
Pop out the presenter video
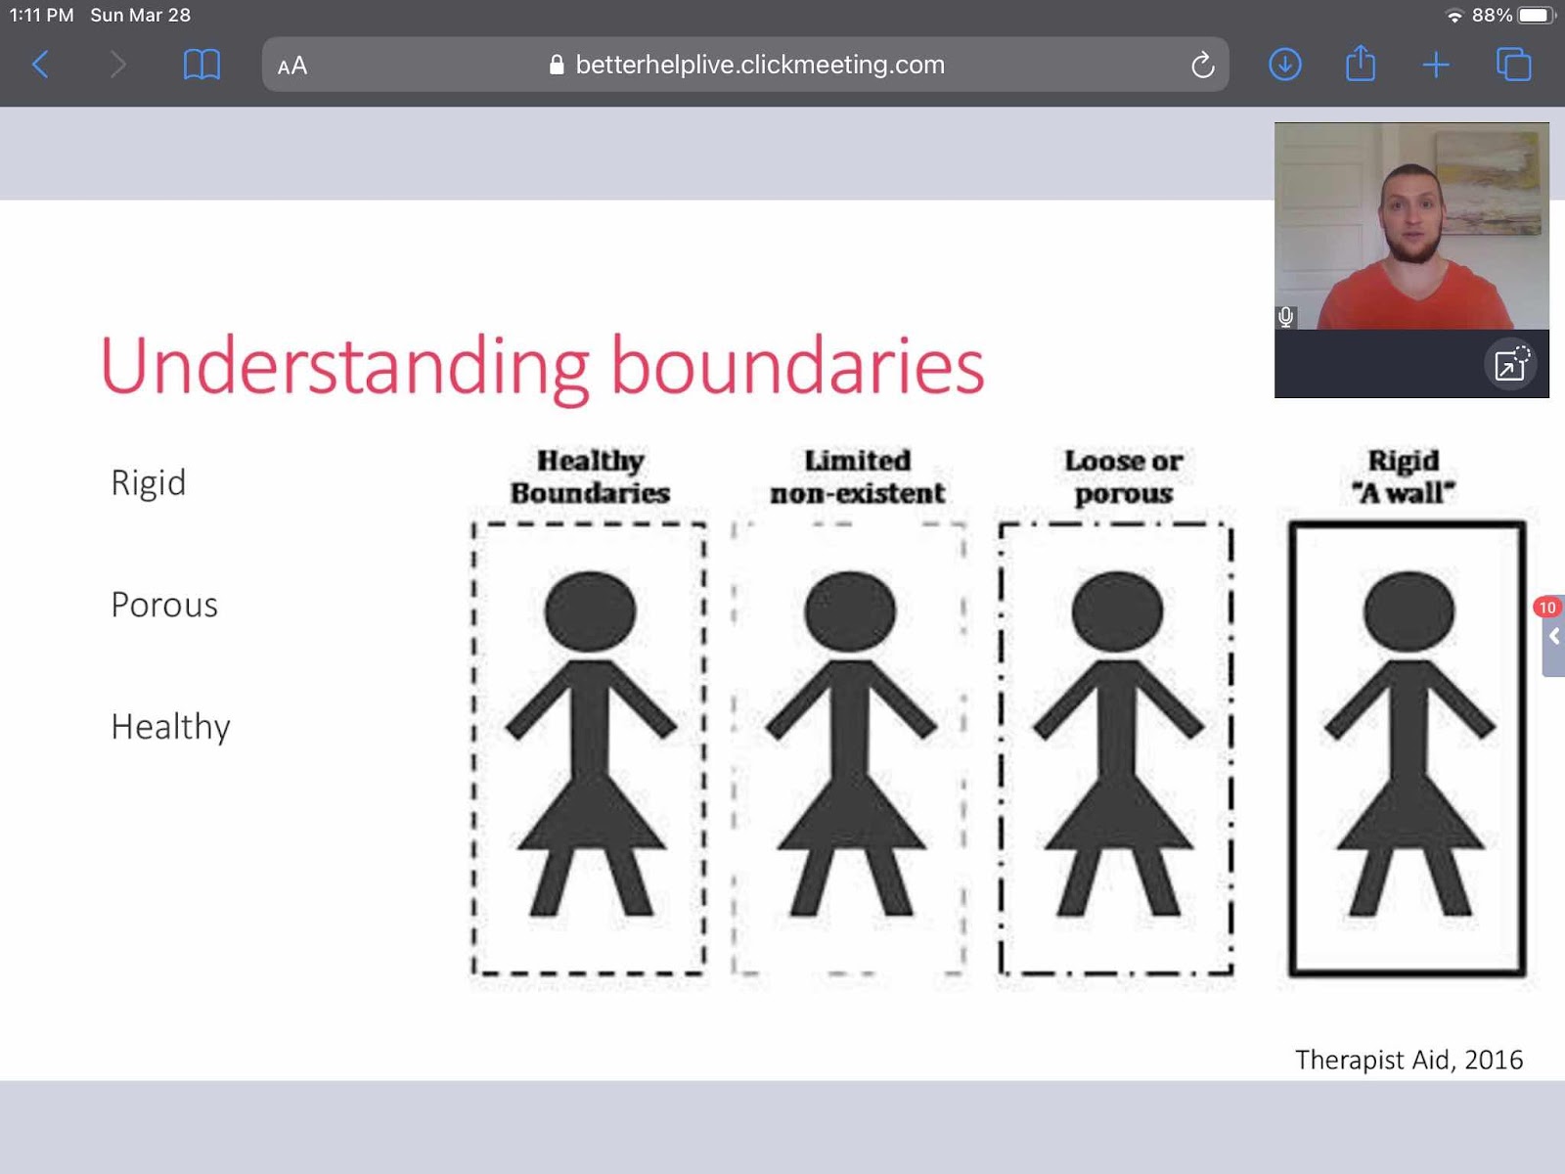tap(1510, 364)
